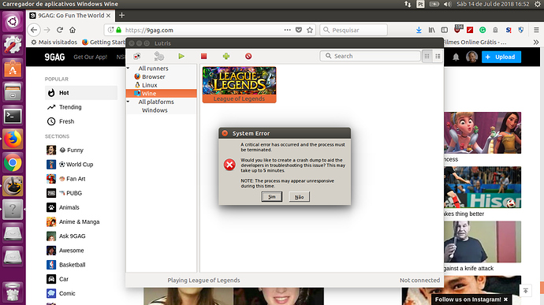Click Firefox home button
The width and height of the screenshot is (544, 305).
click(73, 30)
